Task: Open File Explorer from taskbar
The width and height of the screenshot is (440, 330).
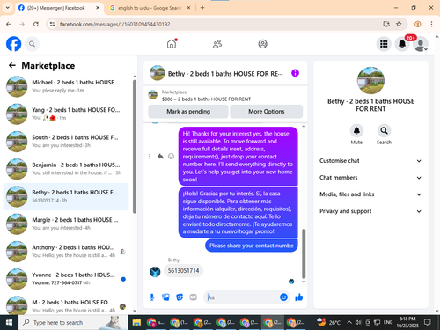Action: pos(136,323)
